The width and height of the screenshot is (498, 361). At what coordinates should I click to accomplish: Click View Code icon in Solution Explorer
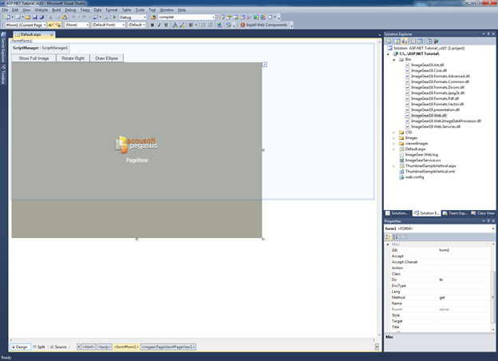pyautogui.click(x=413, y=42)
